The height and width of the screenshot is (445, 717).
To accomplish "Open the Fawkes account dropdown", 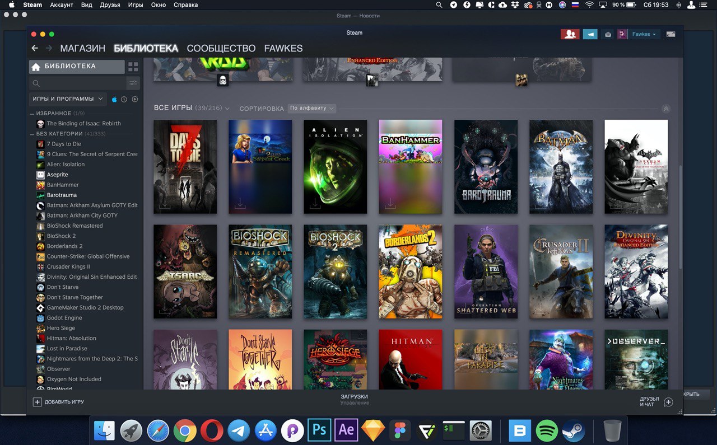I will (644, 34).
